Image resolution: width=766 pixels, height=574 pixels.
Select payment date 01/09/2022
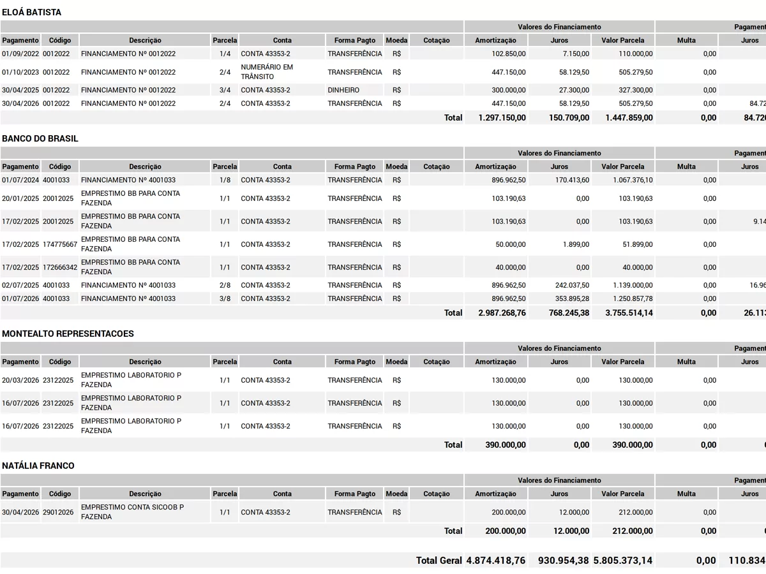click(20, 54)
